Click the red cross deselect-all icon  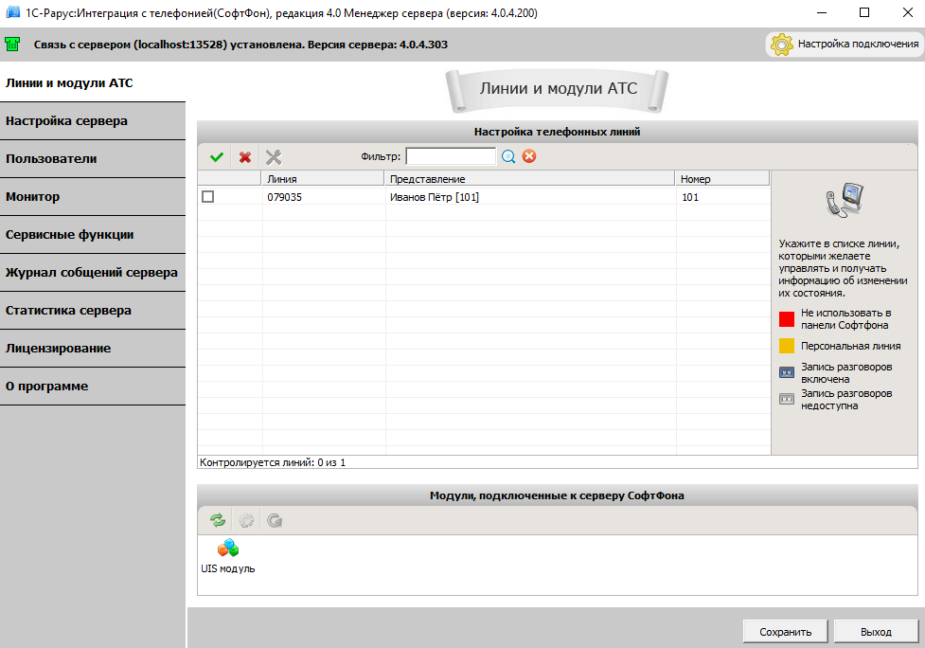point(245,157)
